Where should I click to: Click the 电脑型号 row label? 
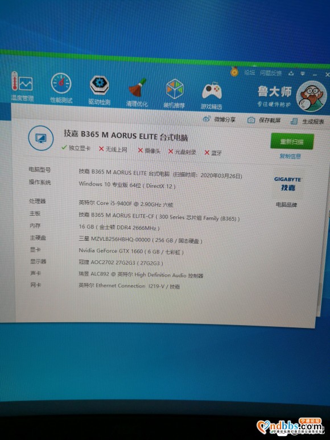click(x=39, y=169)
